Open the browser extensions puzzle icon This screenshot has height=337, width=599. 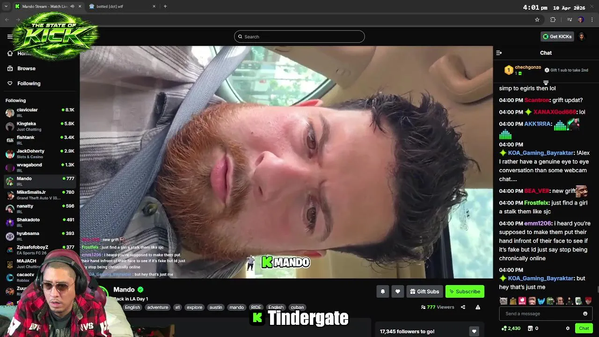click(553, 20)
